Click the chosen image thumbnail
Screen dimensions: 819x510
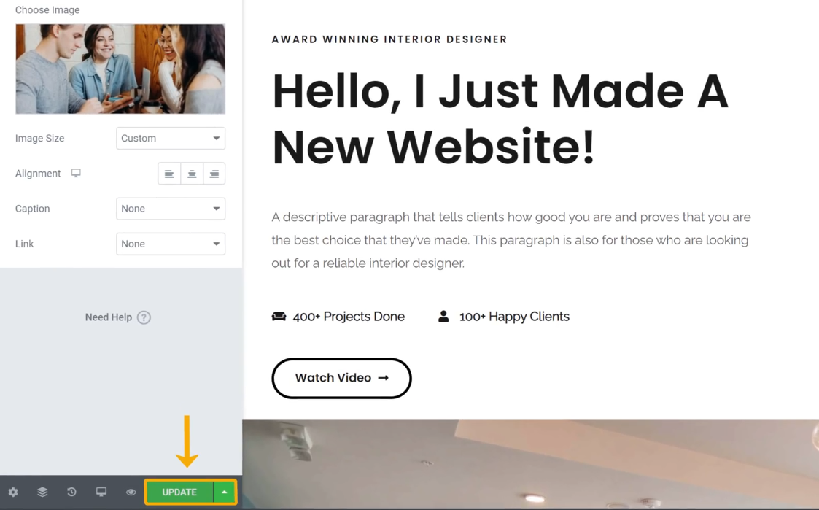(120, 69)
